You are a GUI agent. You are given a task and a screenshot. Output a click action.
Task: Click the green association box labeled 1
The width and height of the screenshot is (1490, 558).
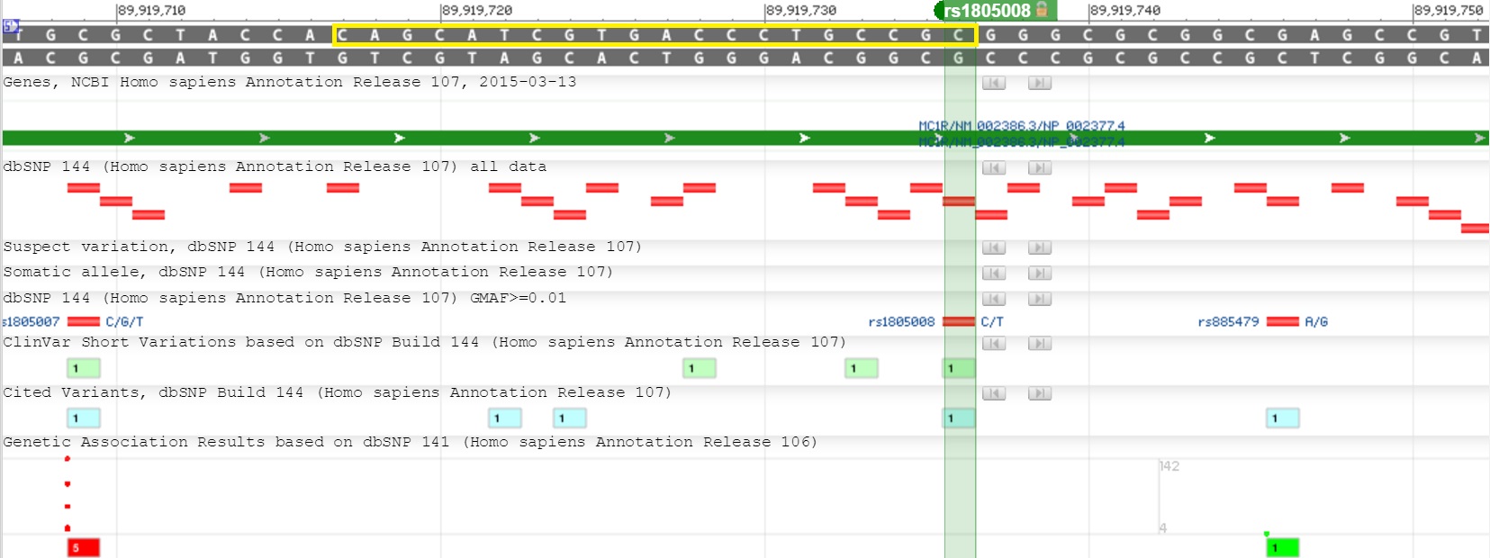coord(1282,547)
